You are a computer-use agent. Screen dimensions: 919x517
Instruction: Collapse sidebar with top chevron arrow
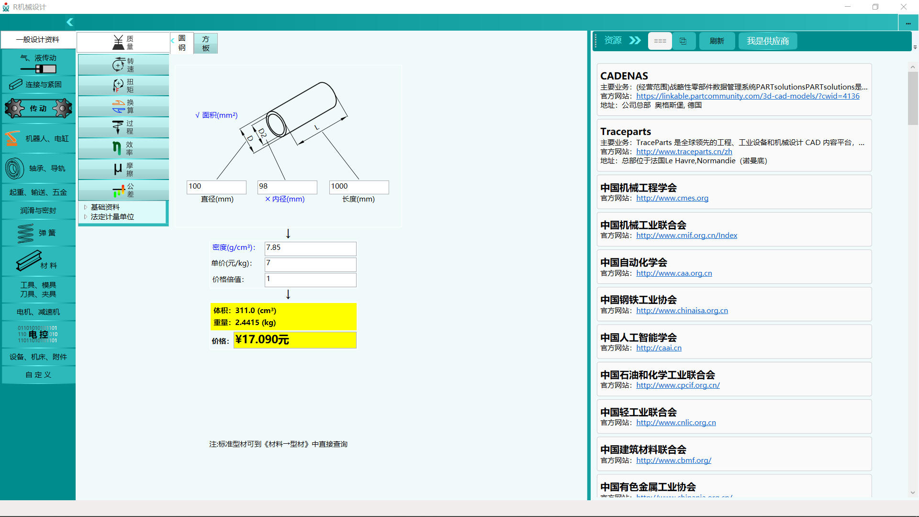(x=70, y=22)
